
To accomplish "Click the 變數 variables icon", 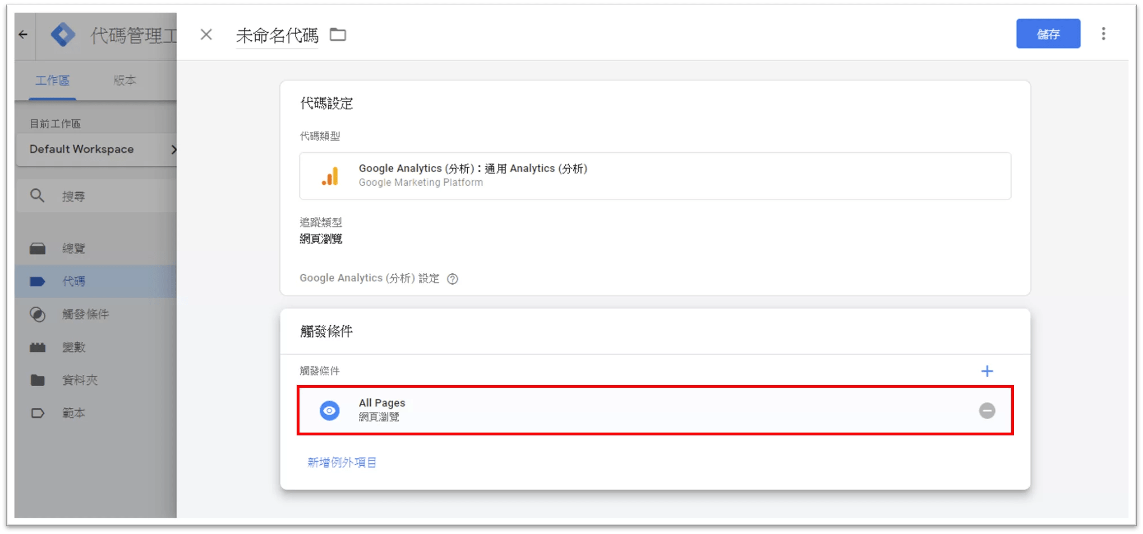I will (x=38, y=347).
